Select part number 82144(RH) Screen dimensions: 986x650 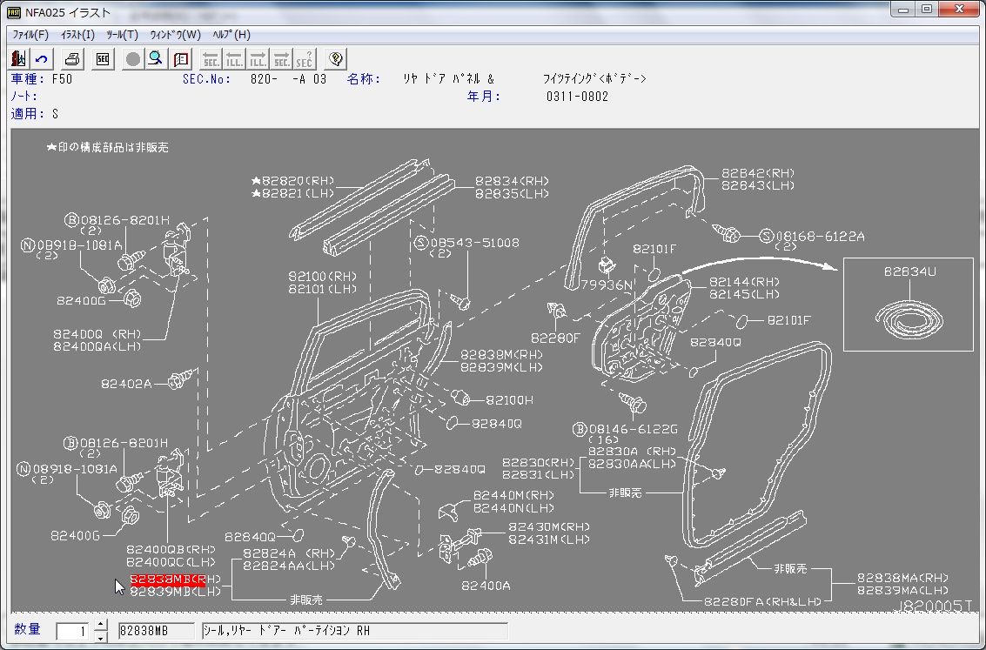click(745, 282)
